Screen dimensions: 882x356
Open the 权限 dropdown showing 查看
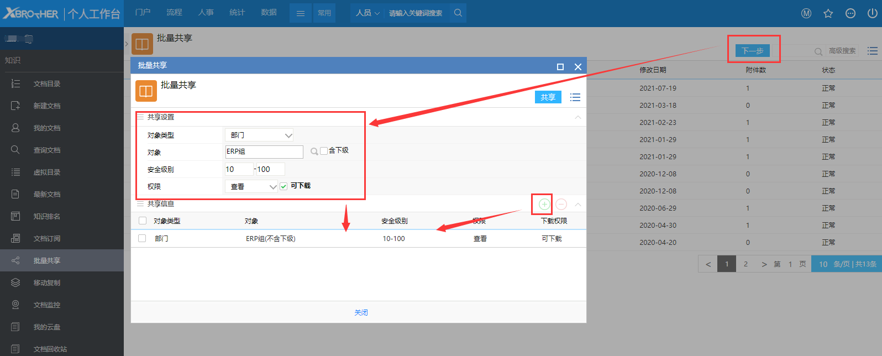(x=251, y=187)
